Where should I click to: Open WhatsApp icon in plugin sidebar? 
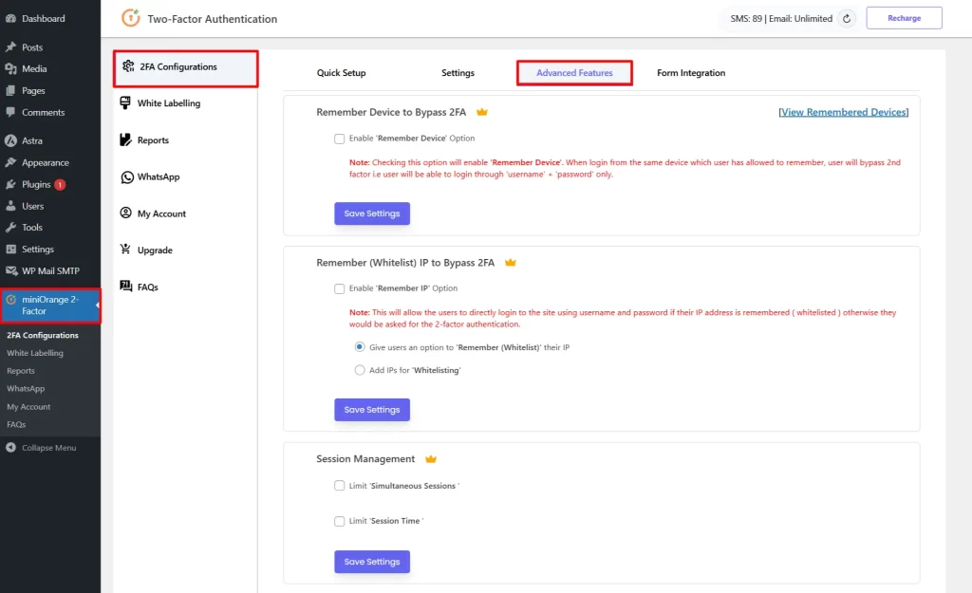coord(126,176)
